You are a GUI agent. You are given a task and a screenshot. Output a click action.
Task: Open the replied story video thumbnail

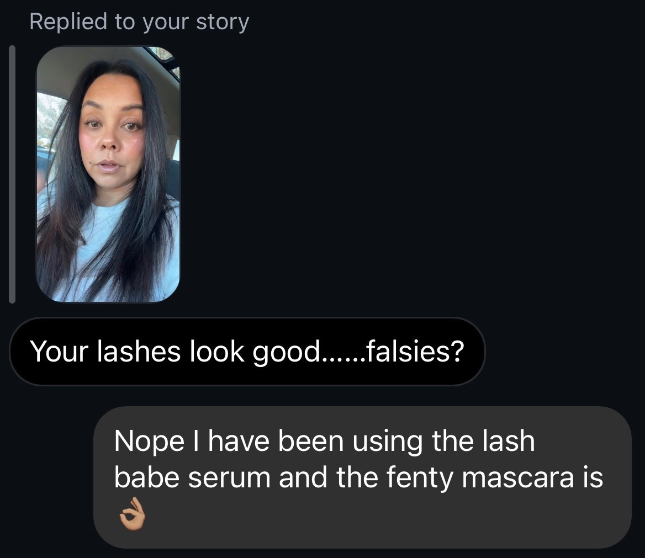108,174
